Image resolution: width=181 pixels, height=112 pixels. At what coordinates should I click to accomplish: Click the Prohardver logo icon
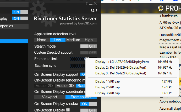tap(160, 8)
